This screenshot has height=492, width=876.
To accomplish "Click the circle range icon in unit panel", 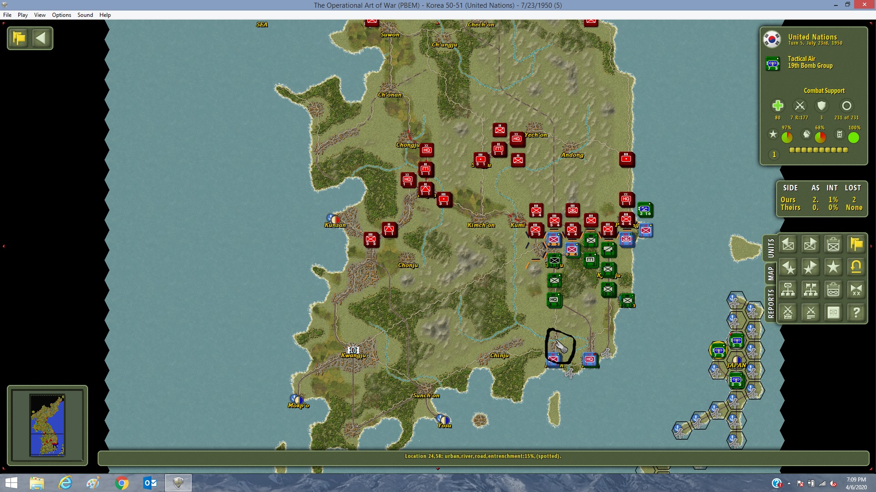I will coord(846,106).
